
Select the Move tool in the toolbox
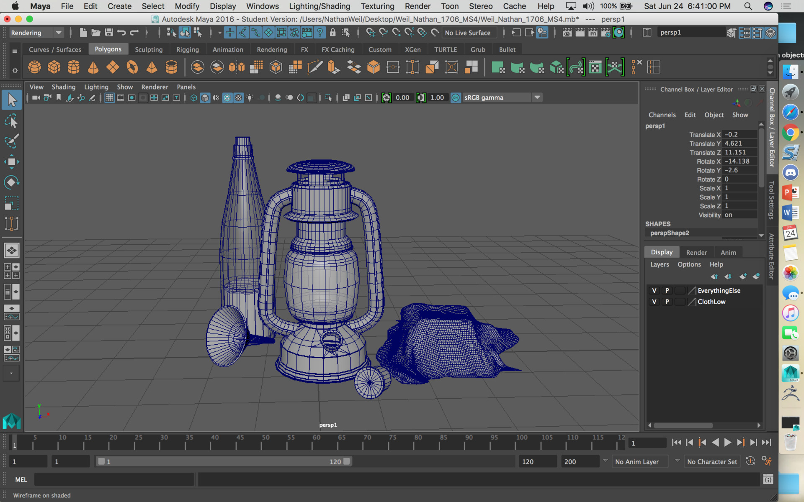(12, 162)
